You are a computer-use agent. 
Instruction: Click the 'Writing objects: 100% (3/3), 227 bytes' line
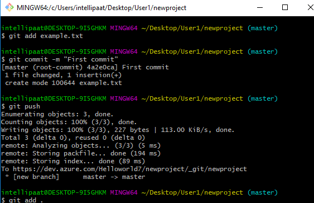118,130
